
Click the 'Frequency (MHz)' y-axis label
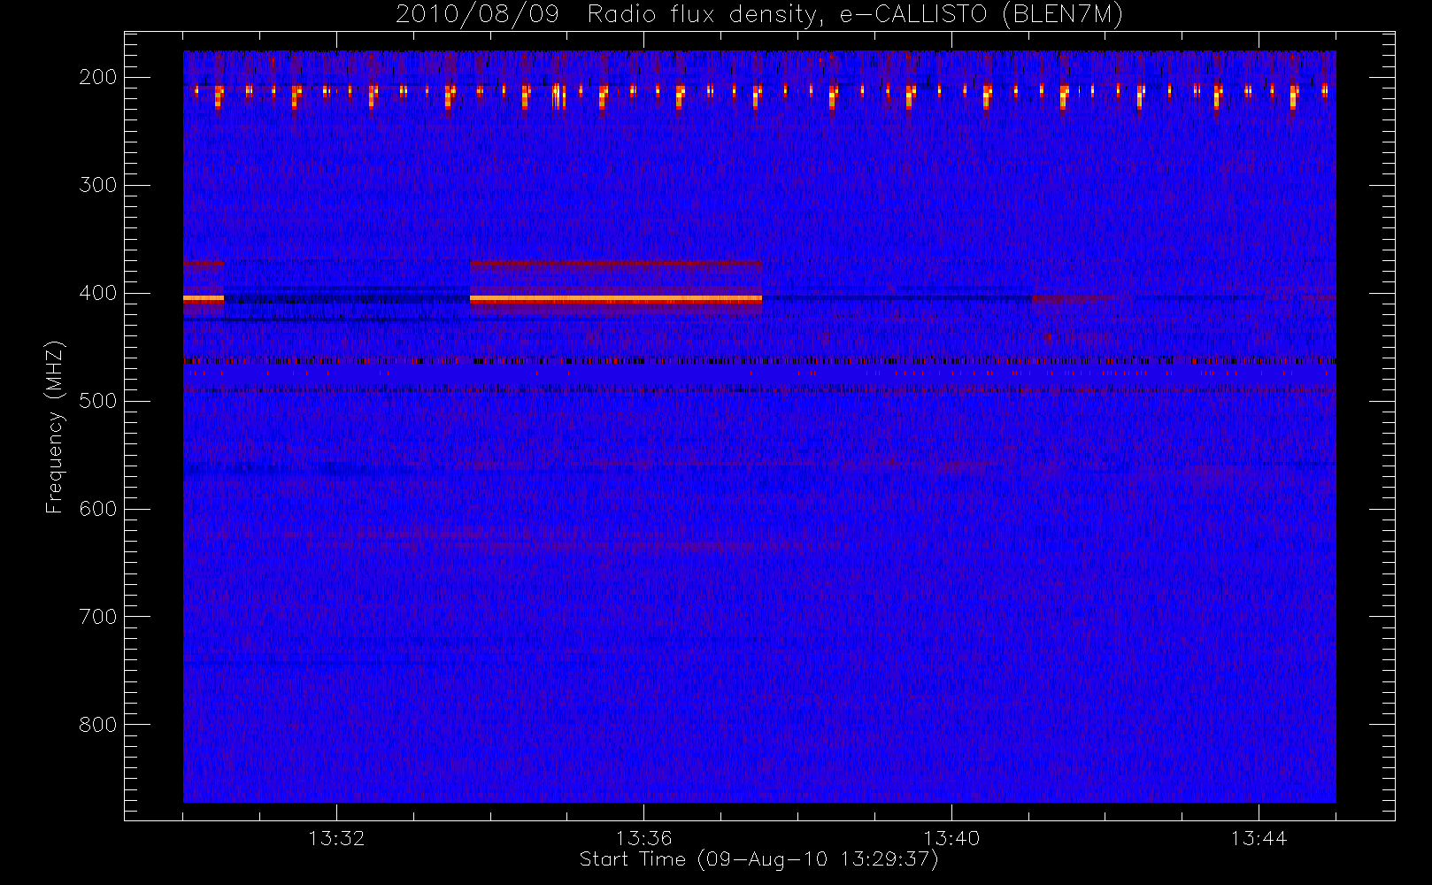[55, 427]
